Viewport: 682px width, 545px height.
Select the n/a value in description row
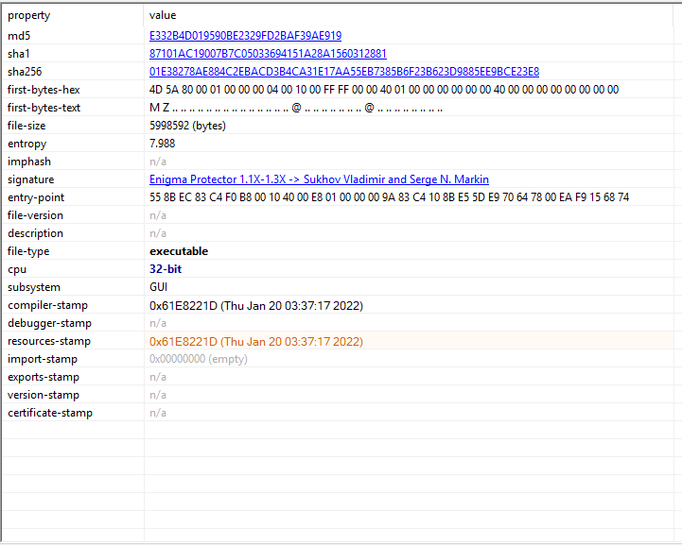(157, 233)
